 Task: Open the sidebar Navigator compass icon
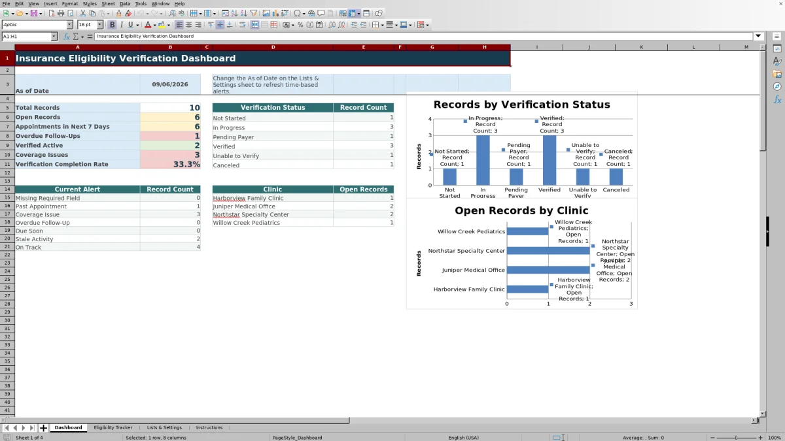777,86
